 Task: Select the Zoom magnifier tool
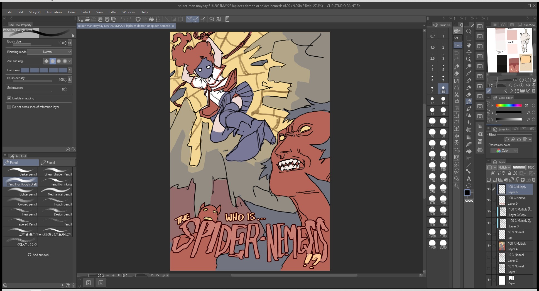(x=469, y=31)
